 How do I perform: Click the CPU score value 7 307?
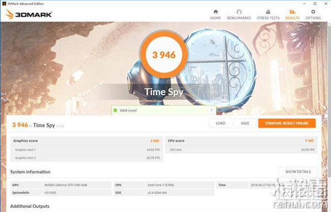[x=309, y=141]
